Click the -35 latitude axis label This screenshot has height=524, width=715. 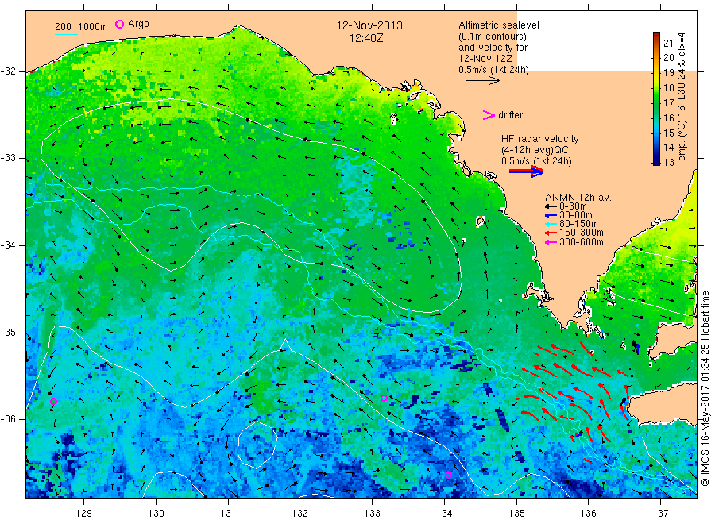tap(8, 333)
